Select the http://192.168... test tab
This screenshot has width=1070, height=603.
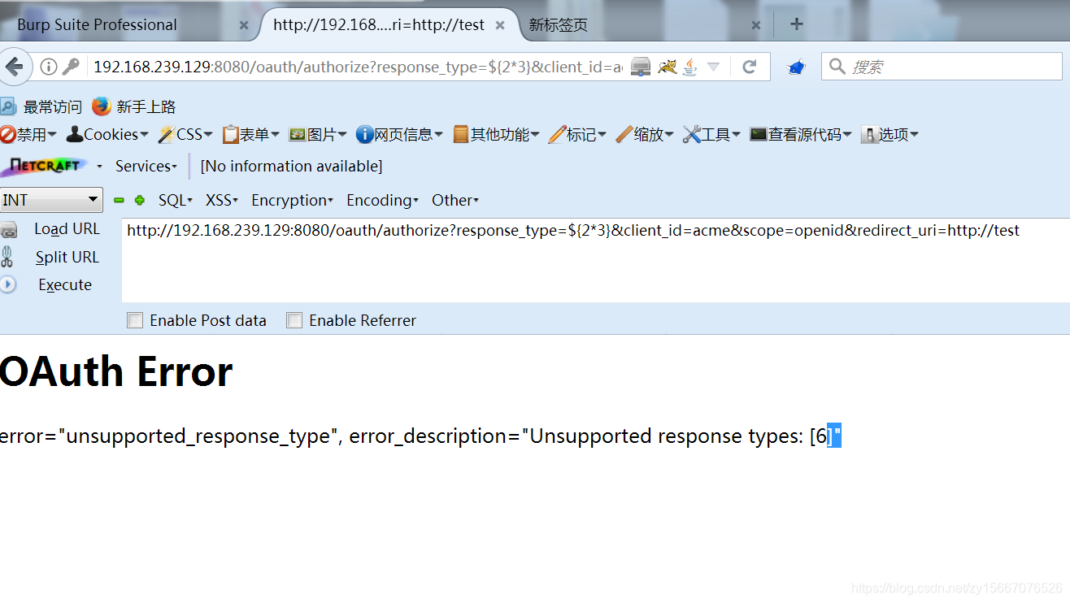379,24
